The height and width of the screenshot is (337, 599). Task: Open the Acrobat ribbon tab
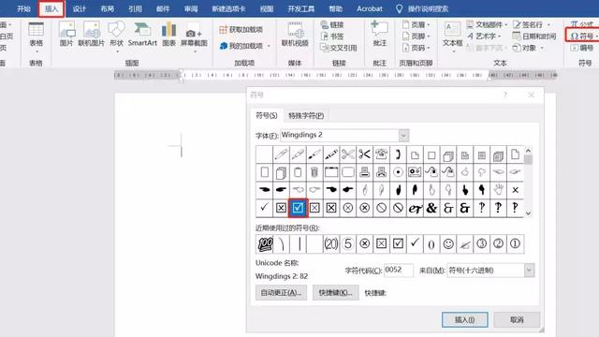370,8
